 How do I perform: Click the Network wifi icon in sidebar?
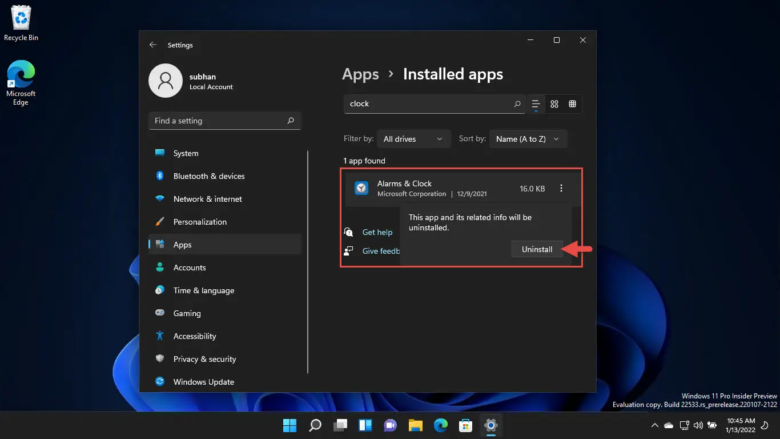click(x=160, y=199)
